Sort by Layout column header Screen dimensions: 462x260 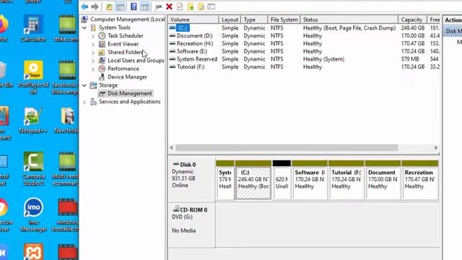pyautogui.click(x=230, y=19)
